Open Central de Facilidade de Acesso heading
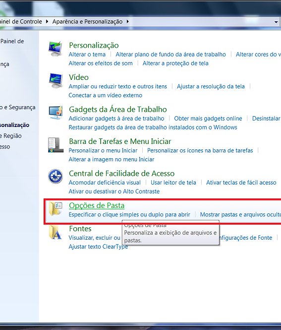This screenshot has height=330, width=281. click(122, 173)
